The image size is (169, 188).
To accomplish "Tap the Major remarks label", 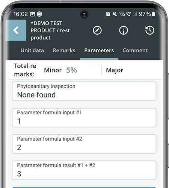I will click(x=115, y=70).
